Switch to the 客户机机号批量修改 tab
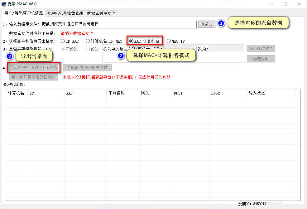307x209 pixels. [66, 13]
